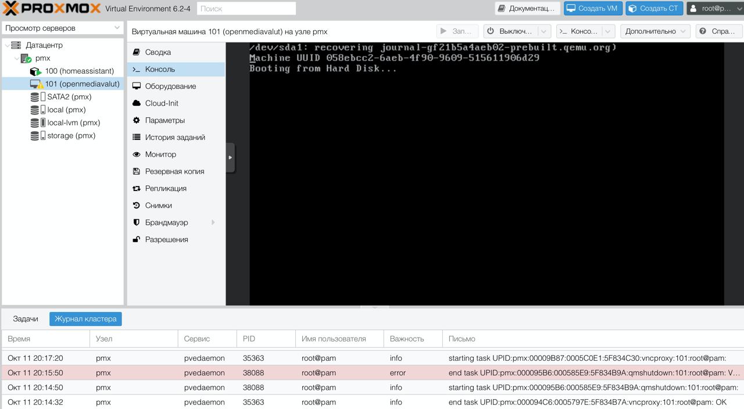Select the log row at 20:14:32
This screenshot has height=409, width=744.
[x=372, y=402]
